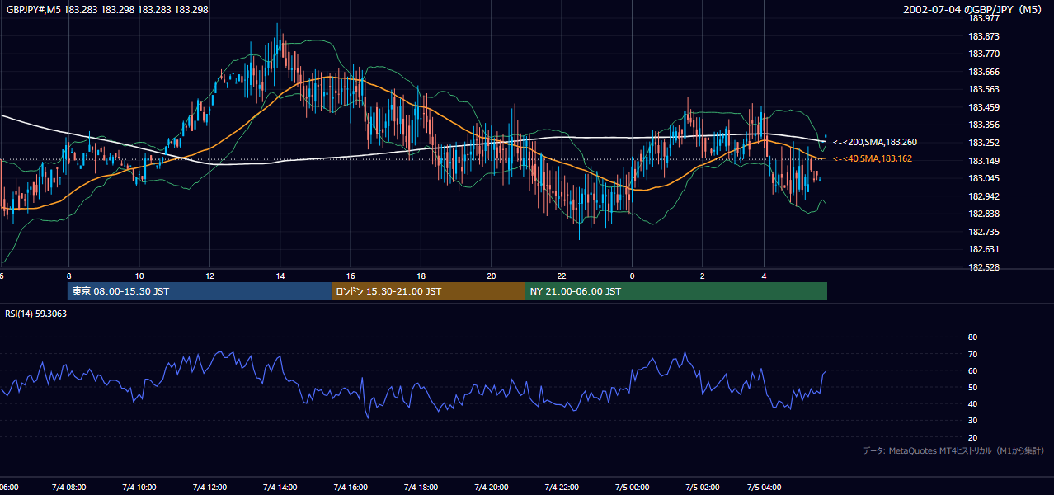Screen dimensions: 1054x495
Task: Click the 7/4 12:00 time label
Action: [209, 488]
